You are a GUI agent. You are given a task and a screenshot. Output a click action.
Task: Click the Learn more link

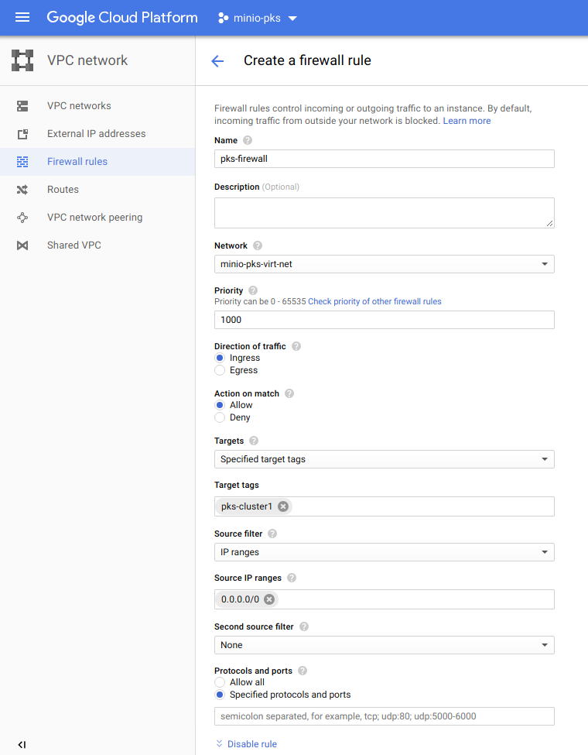(467, 121)
